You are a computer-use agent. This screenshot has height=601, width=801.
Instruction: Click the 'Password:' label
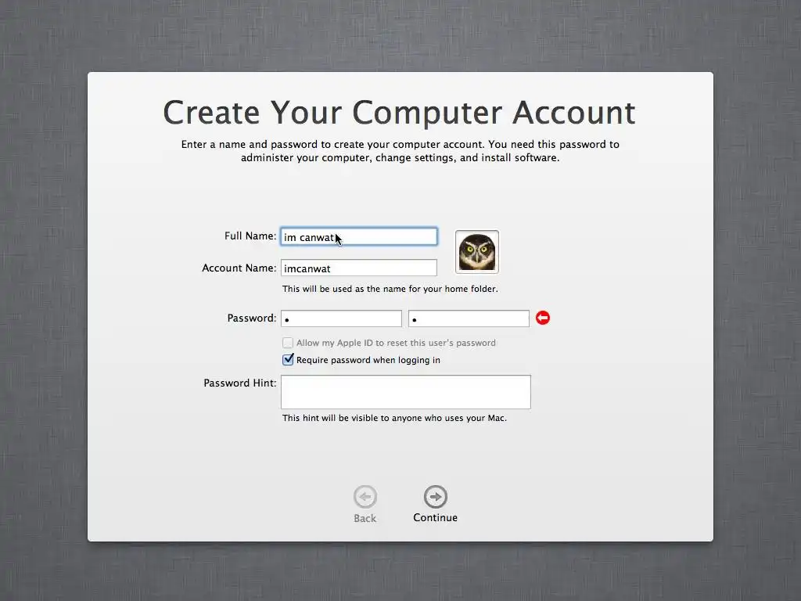coord(252,318)
